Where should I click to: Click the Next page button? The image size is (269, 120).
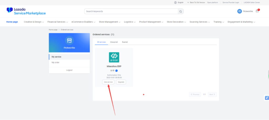pos(212,95)
